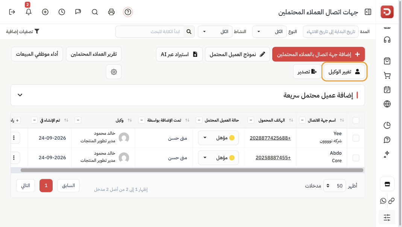Screen dimensions: 402x227
Task: Open the sliders settings sidebar icon
Action: tap(387, 218)
